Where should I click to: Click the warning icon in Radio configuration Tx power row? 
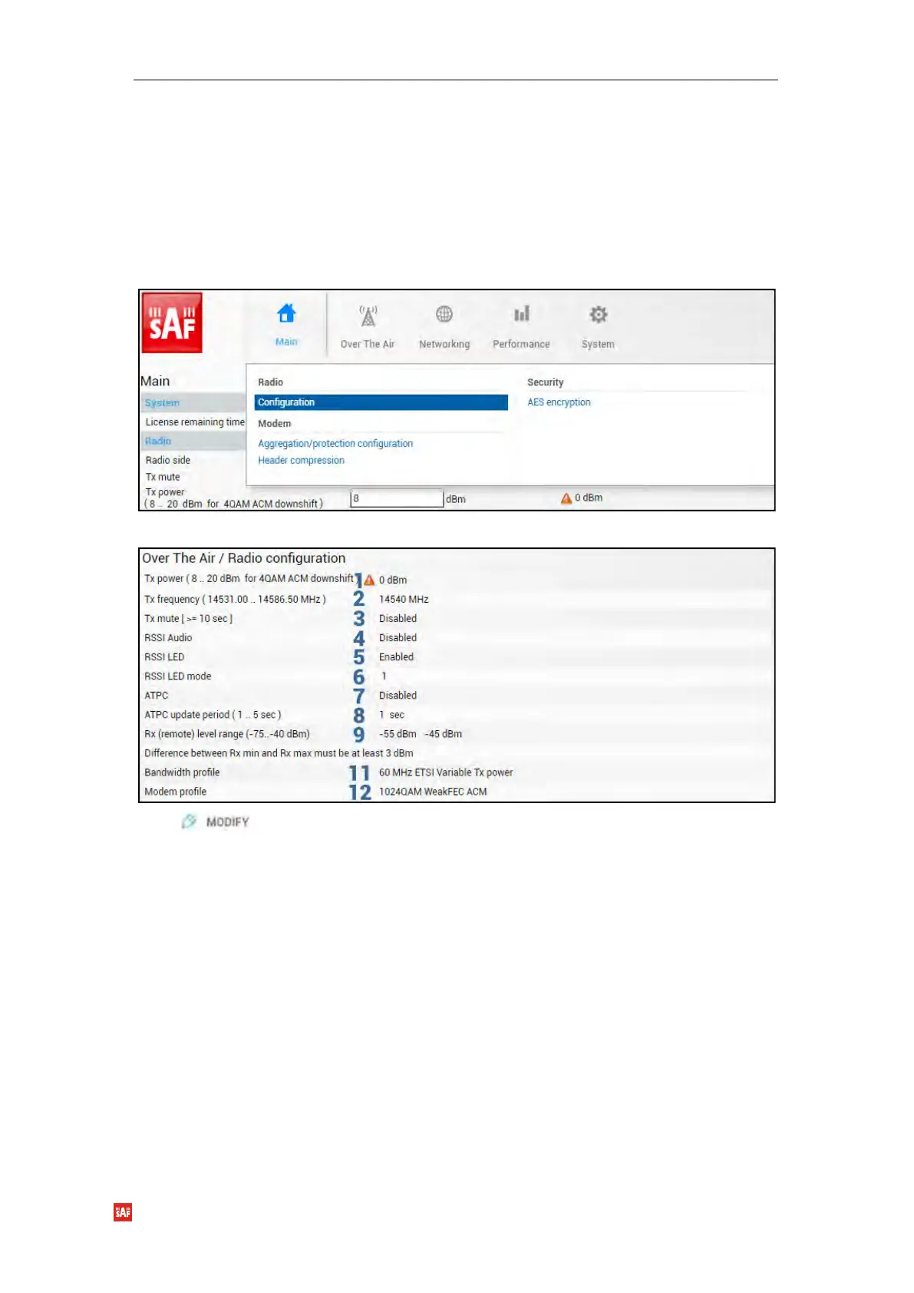369,580
